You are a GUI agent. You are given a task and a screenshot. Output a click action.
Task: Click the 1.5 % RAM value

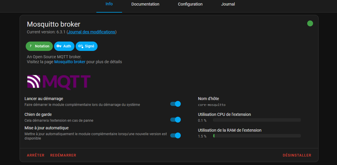coord(202,136)
